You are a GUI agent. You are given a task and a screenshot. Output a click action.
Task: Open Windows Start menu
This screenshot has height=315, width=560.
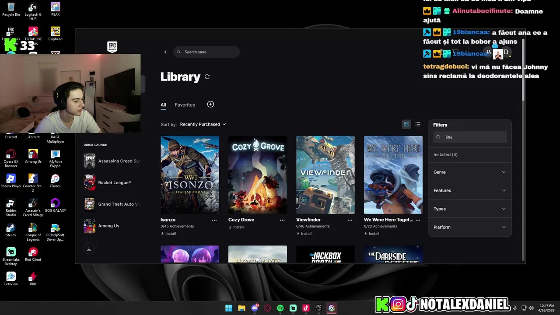[228, 308]
